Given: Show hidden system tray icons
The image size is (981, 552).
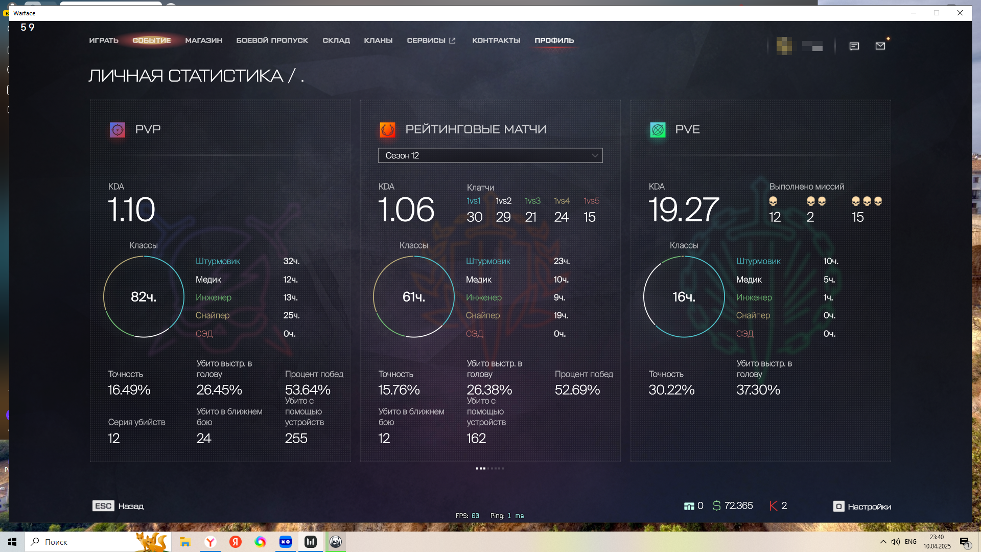Looking at the screenshot, I should tap(883, 542).
